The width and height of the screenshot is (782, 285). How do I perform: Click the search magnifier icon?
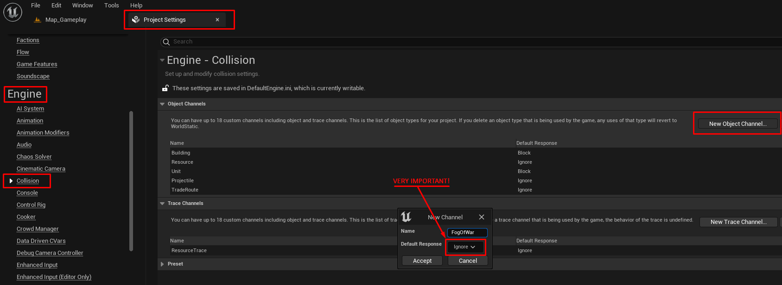[166, 42]
